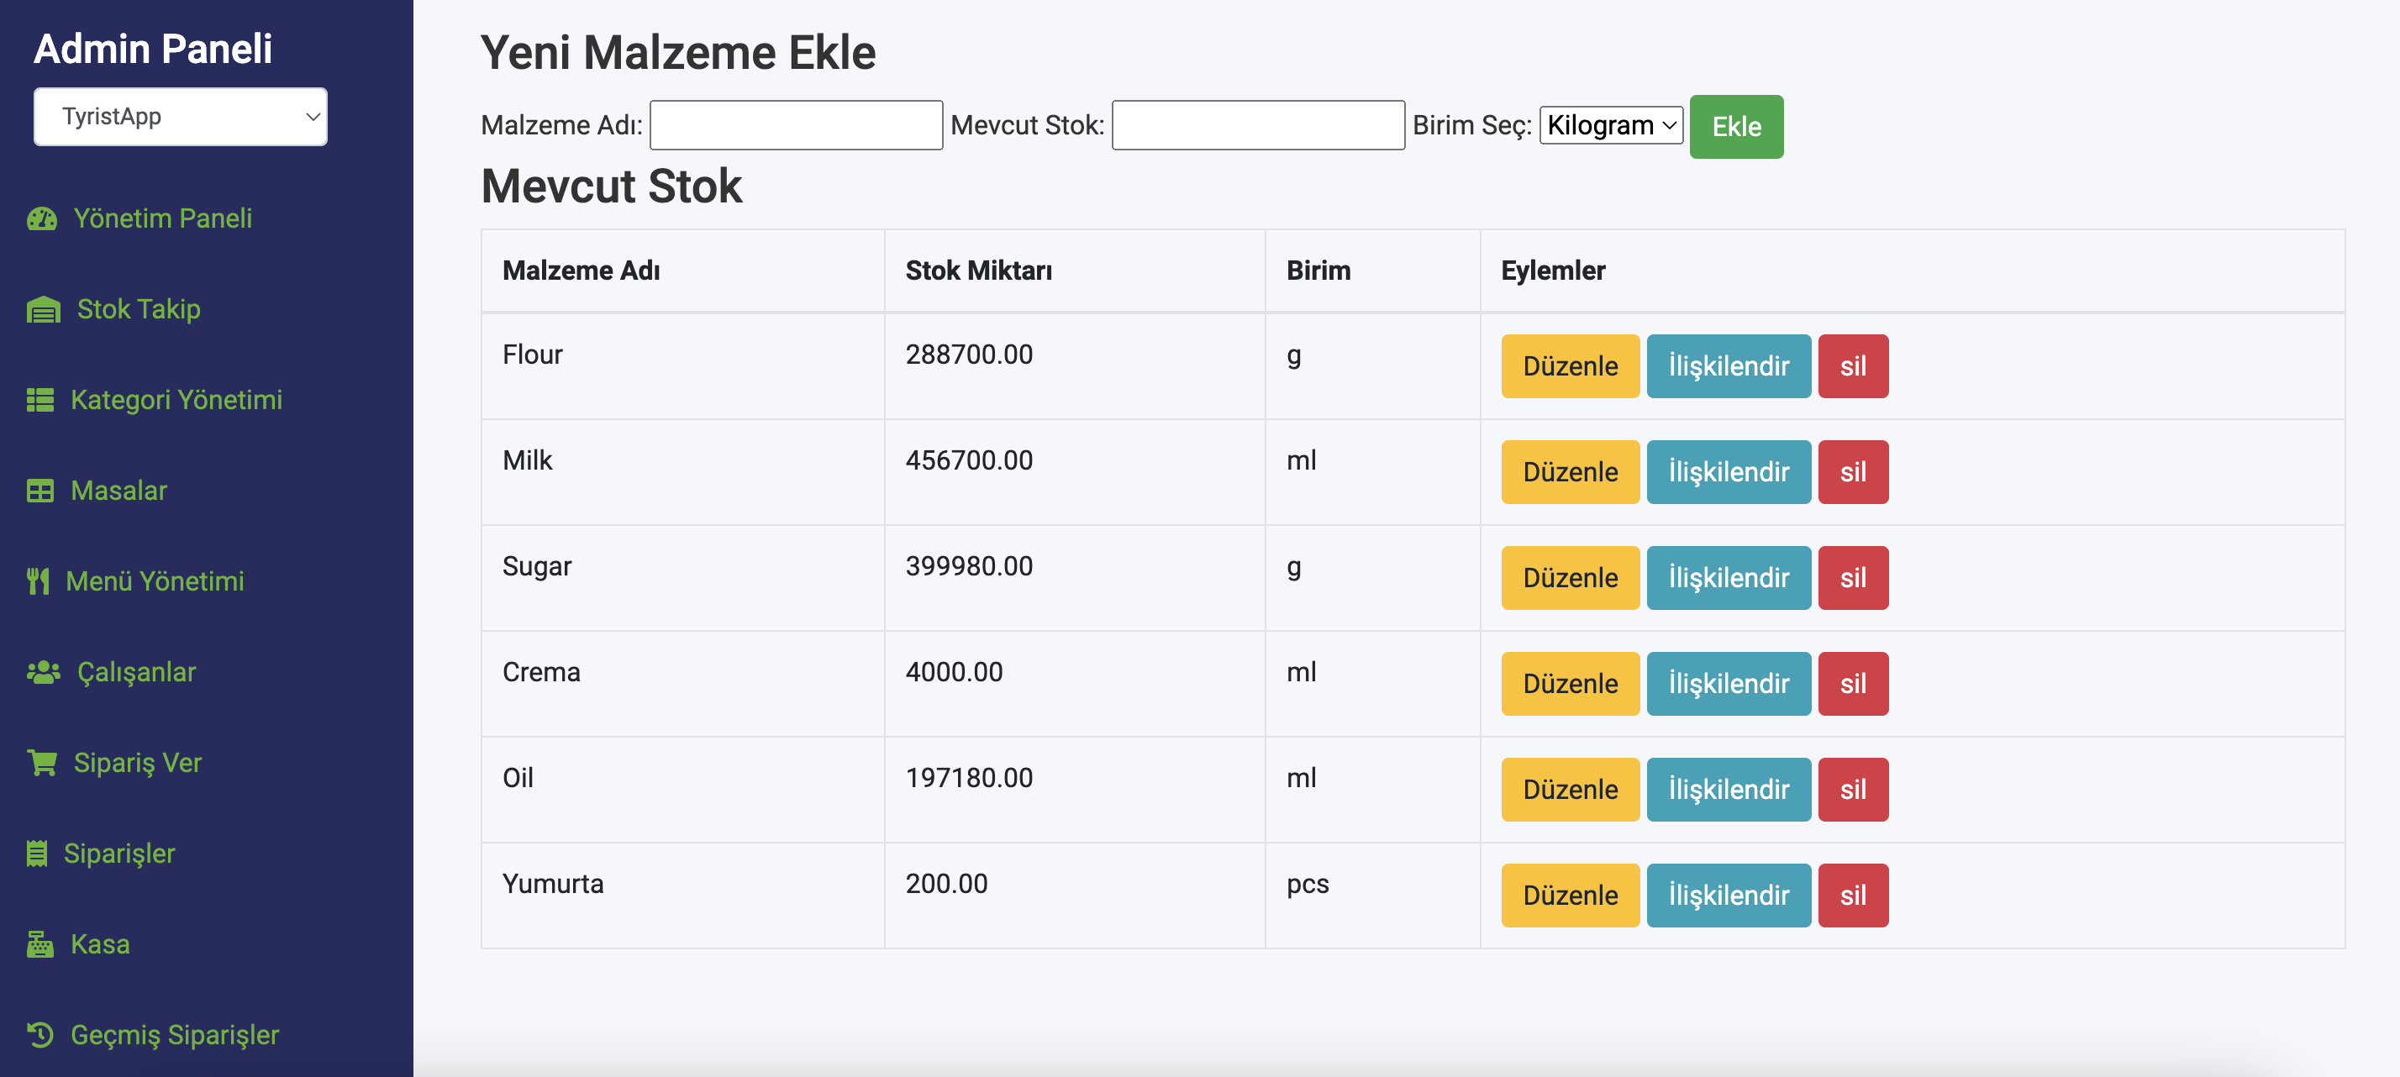Viewport: 2400px width, 1077px height.
Task: Open the TyristApp selector dropdown
Action: pyautogui.click(x=181, y=117)
